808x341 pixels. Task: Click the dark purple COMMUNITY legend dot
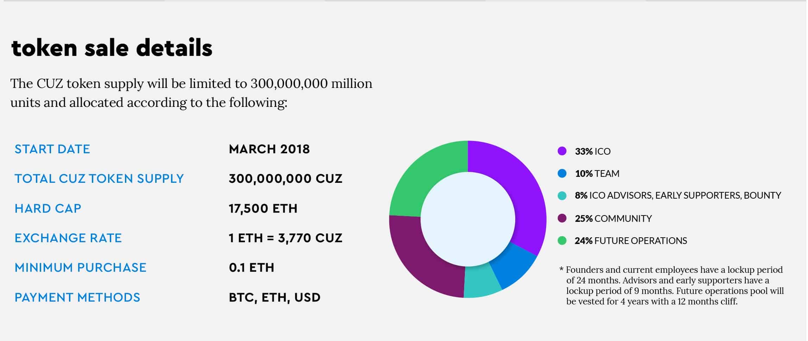pyautogui.click(x=562, y=218)
